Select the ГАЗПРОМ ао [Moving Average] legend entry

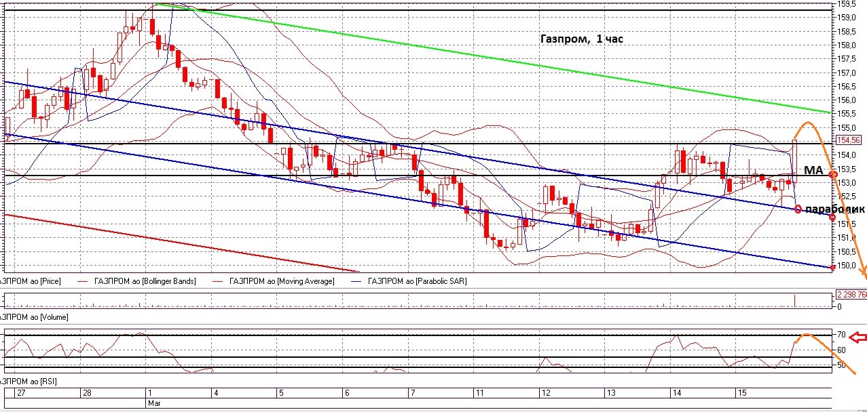(282, 281)
